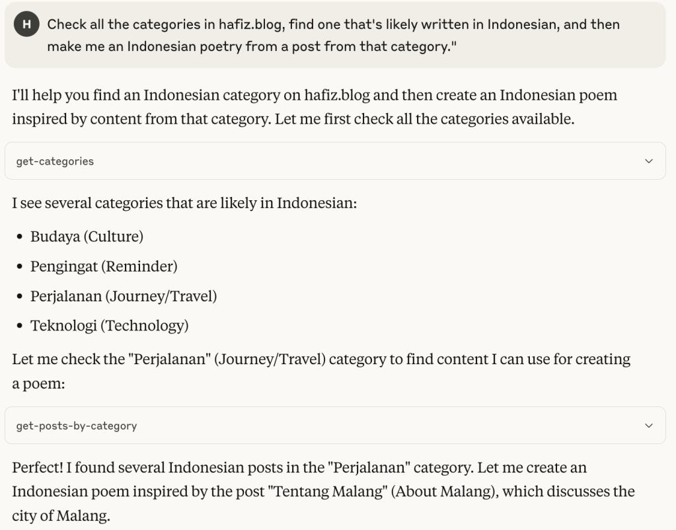
Task: Click the user avatar "H" icon
Action: pos(26,25)
